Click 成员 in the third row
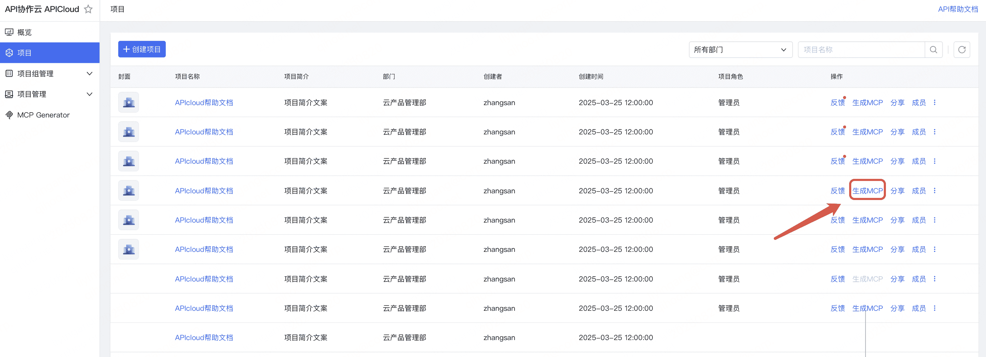Viewport: 986px width, 357px height. (919, 161)
